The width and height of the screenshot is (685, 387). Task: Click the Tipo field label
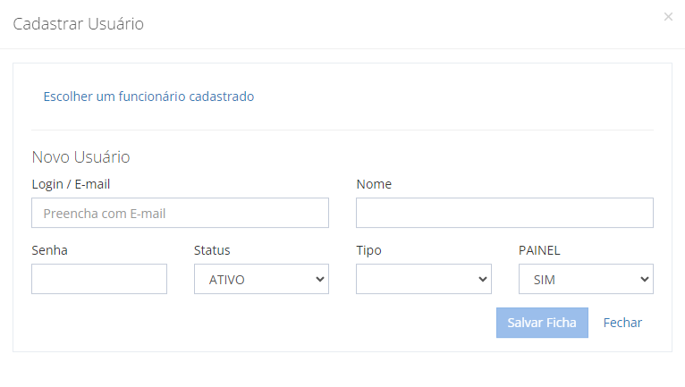pos(368,250)
